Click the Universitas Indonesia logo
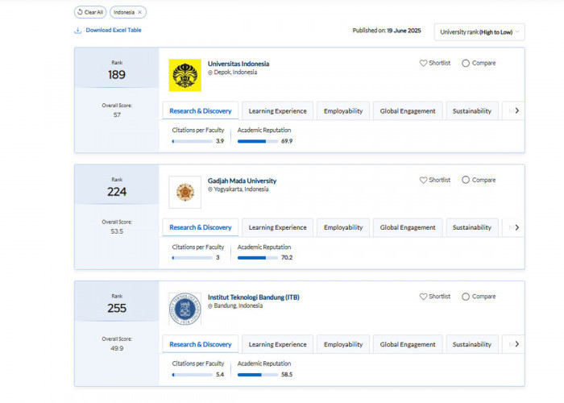Image resolution: width=564 pixels, height=403 pixels. [185, 75]
